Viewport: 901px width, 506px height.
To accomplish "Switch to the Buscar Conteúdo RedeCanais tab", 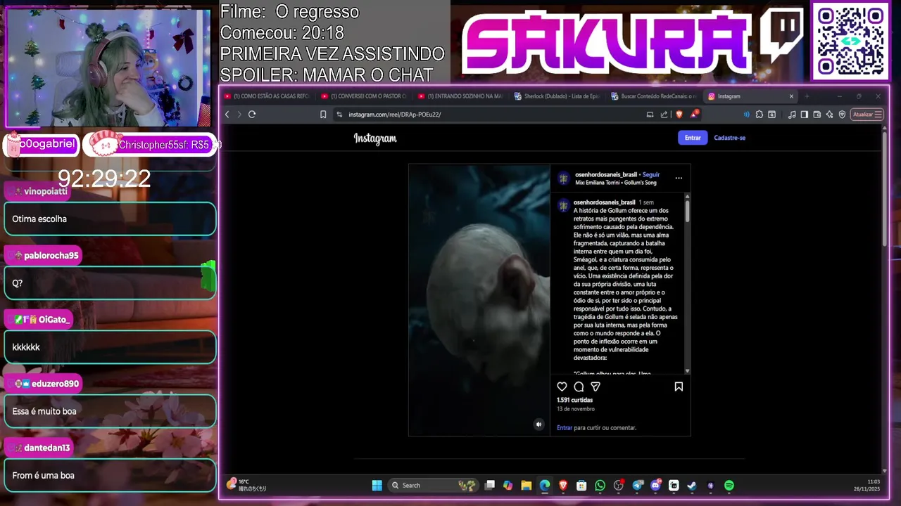I will coord(655,96).
